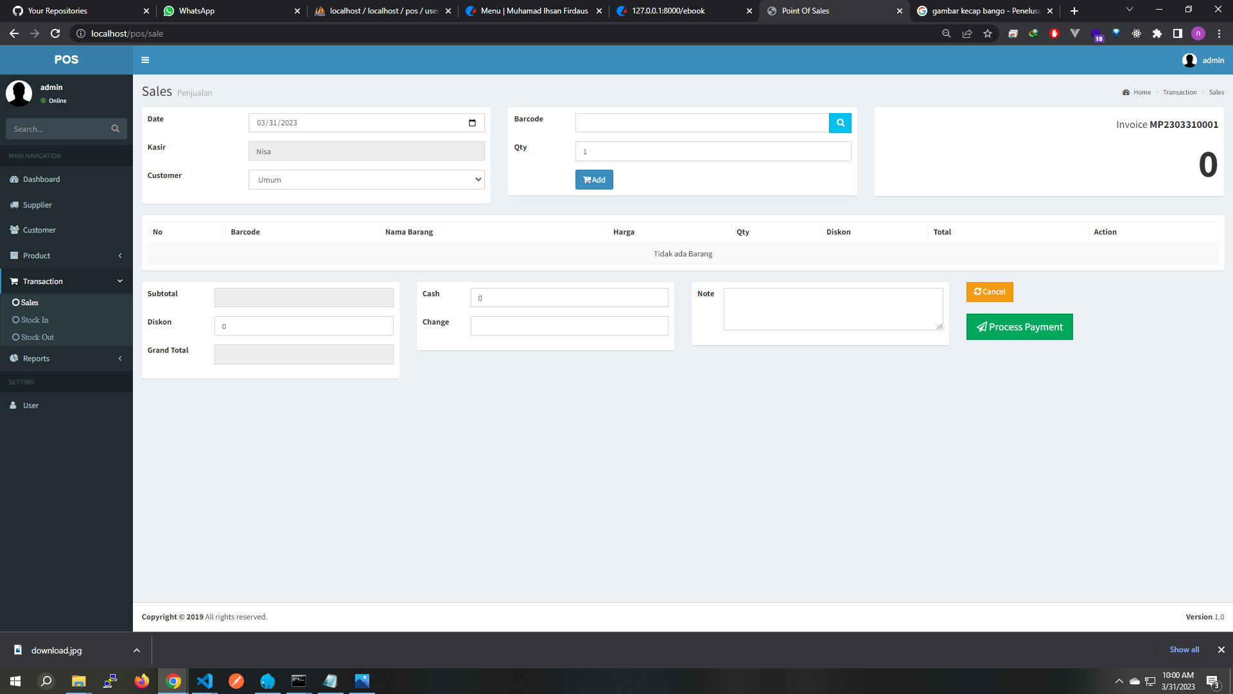
Task: Open Chrome three-dot menu
Action: pyautogui.click(x=1219, y=33)
